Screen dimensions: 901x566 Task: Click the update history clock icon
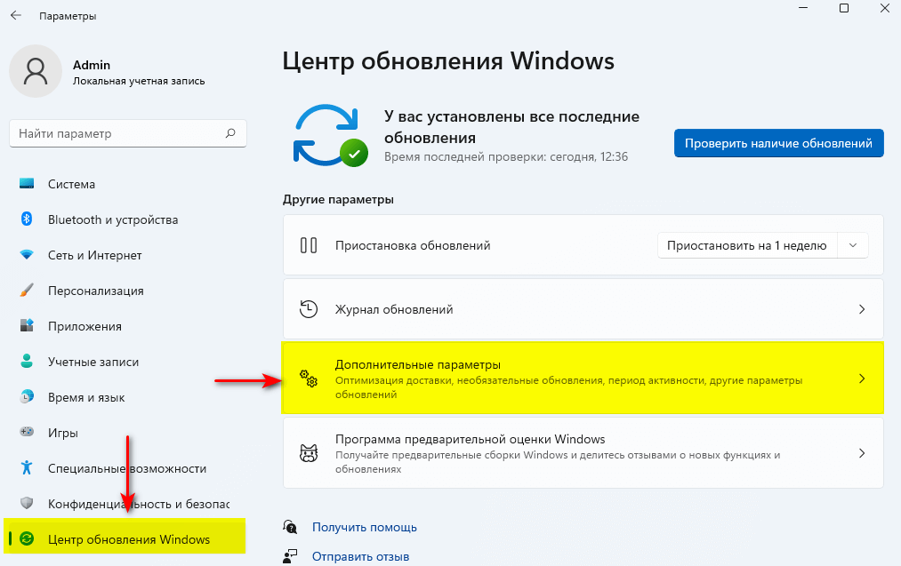pyautogui.click(x=309, y=309)
